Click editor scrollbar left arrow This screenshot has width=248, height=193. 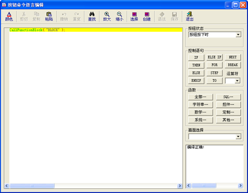(7, 186)
